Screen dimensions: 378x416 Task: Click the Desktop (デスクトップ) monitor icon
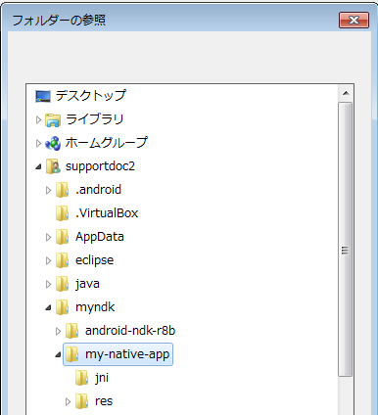(x=43, y=96)
